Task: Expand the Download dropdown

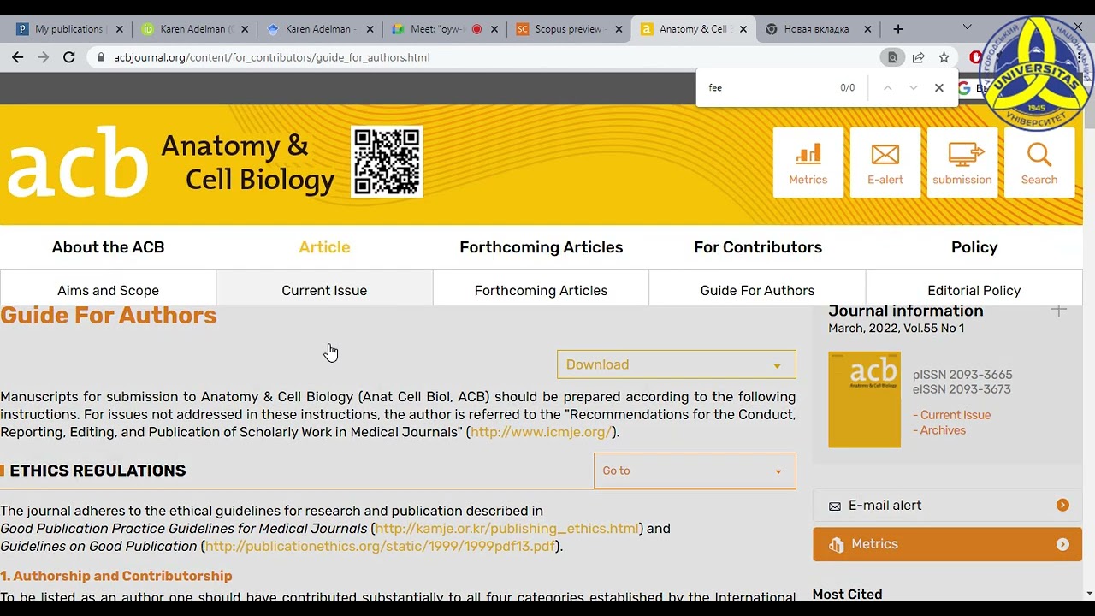Action: pos(677,364)
